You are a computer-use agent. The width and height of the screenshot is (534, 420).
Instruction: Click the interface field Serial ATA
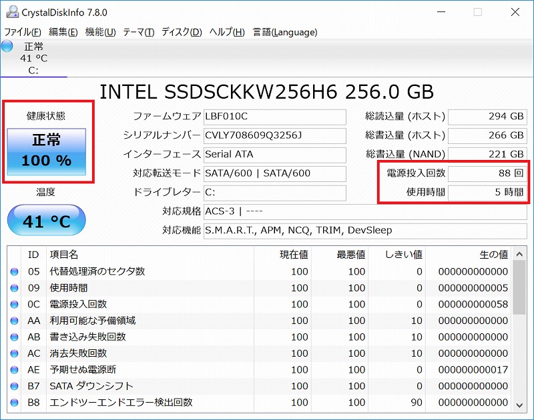tap(275, 155)
